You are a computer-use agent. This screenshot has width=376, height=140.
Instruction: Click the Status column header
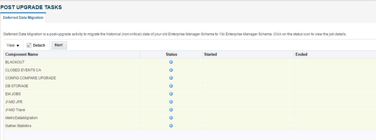[171, 55]
